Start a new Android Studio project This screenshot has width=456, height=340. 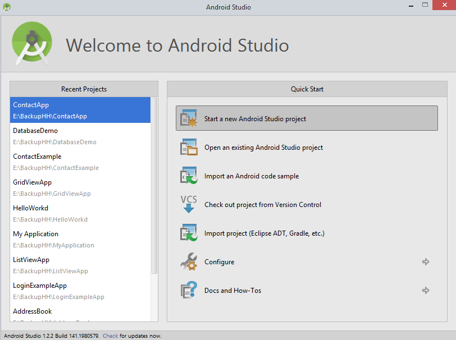[x=307, y=118]
